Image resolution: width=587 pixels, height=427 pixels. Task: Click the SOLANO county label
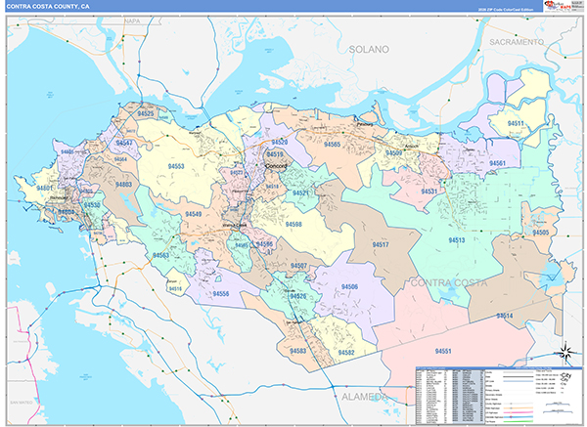coord(369,50)
